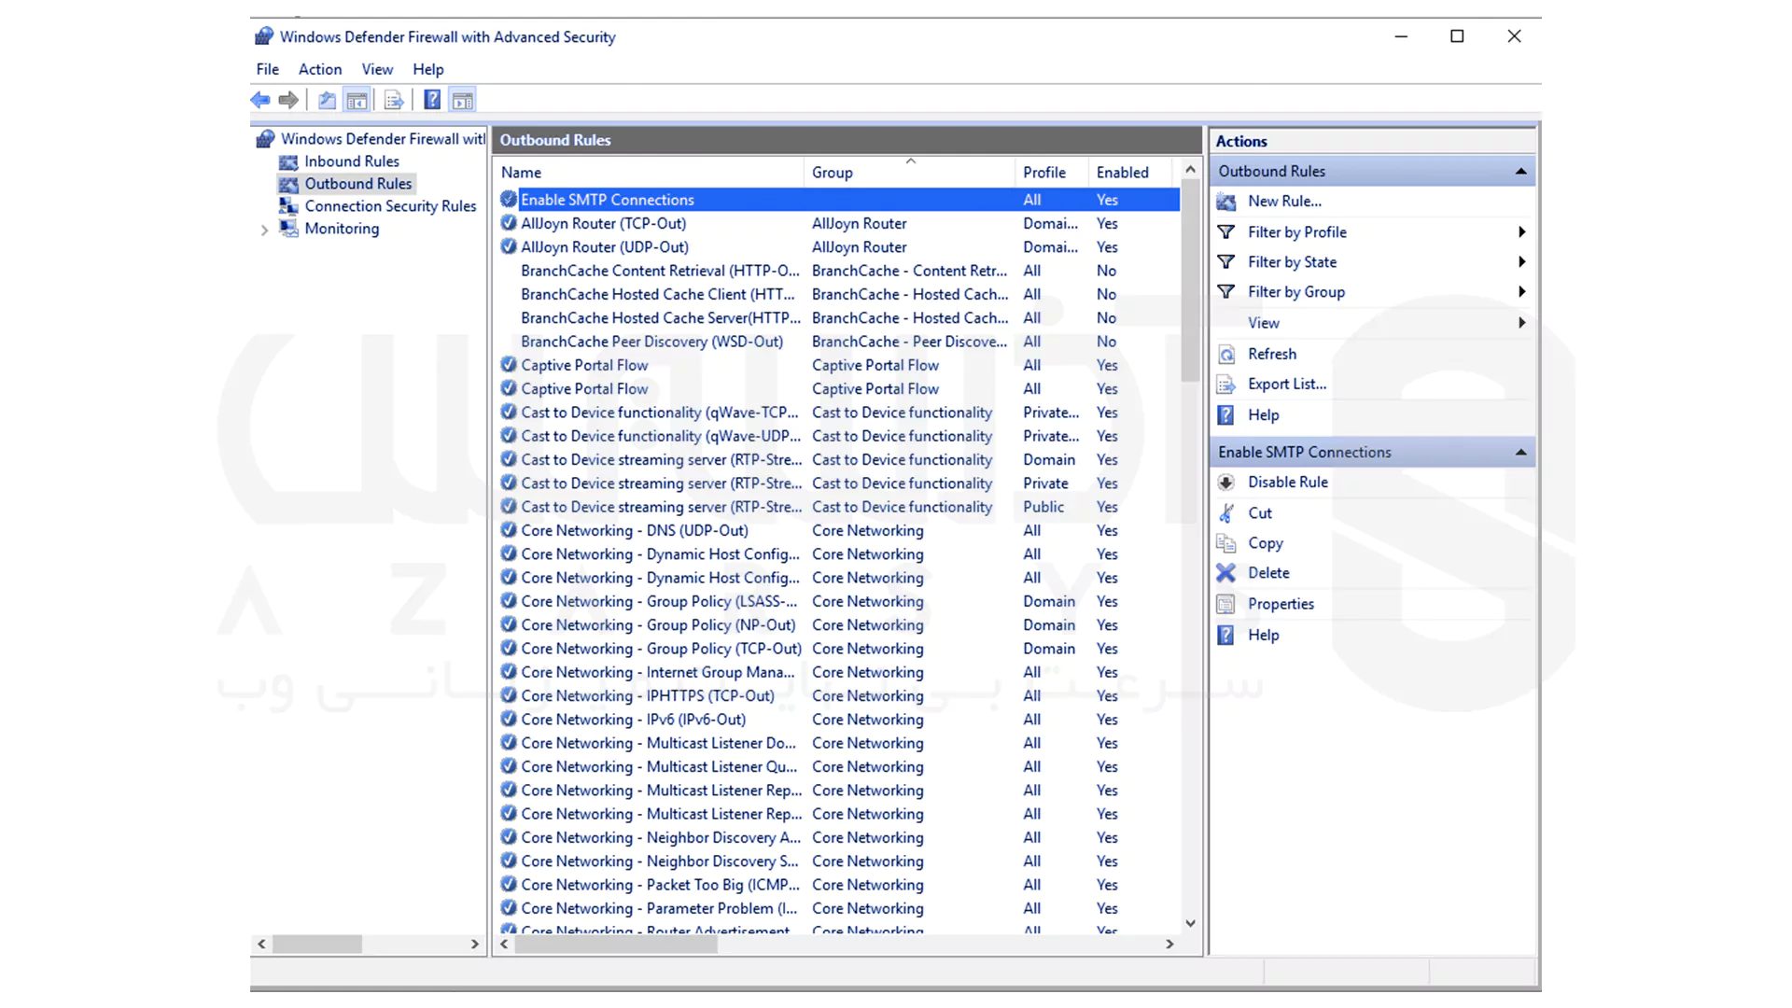The width and height of the screenshot is (1792, 1008).
Task: Click the Copy icon in Actions pane
Action: 1226,543
